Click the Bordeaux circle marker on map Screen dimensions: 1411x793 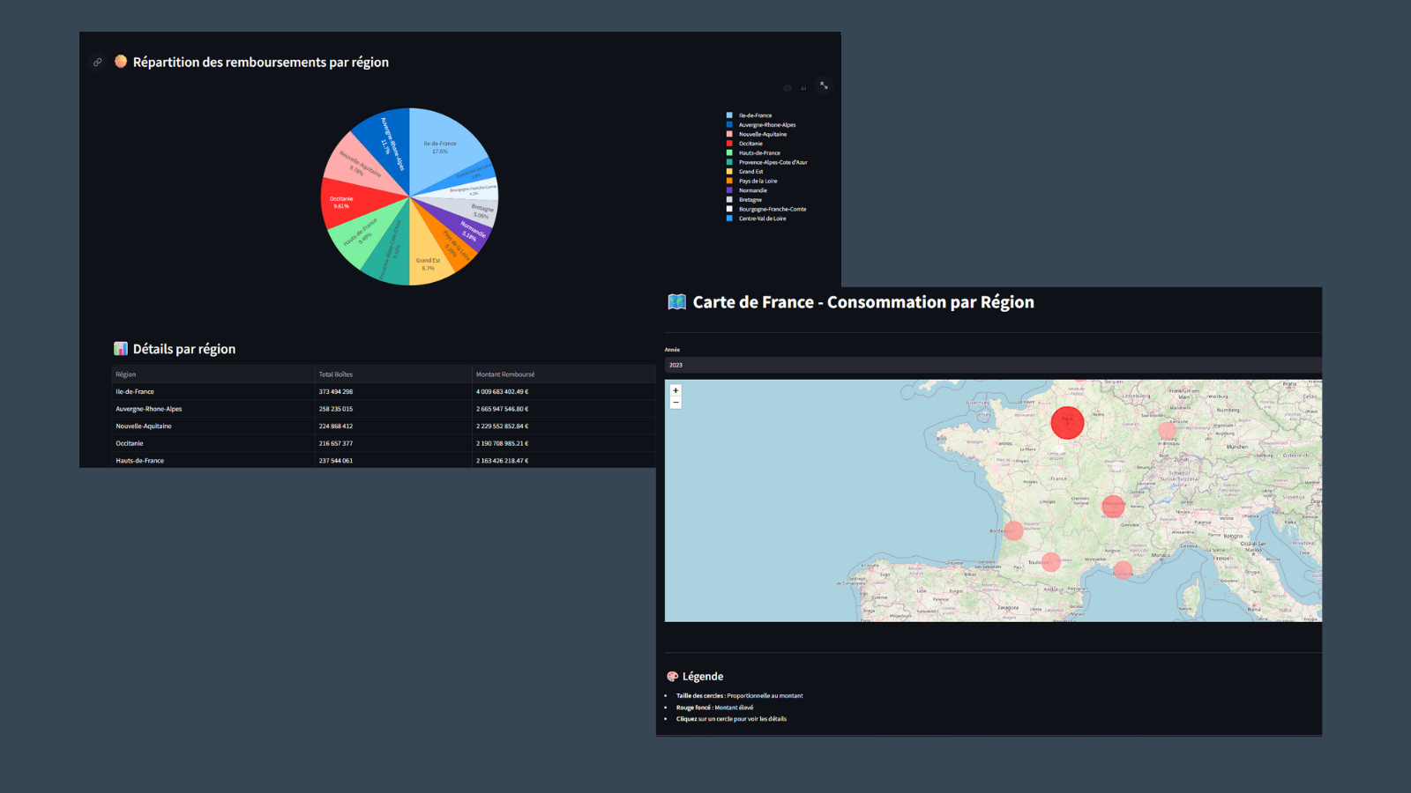pos(1014,530)
